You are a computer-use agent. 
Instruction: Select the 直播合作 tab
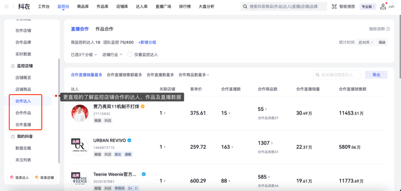click(80, 29)
